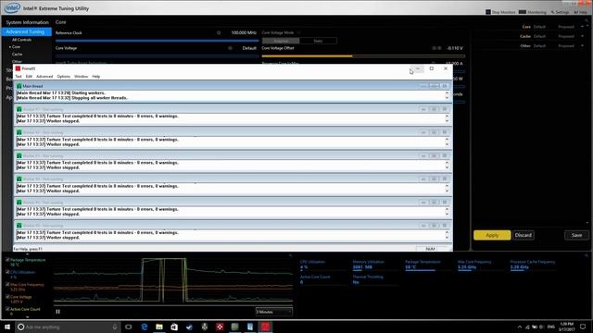Open the Advanced menu in Prime95
Viewport: 593px width, 333px height.
click(44, 76)
